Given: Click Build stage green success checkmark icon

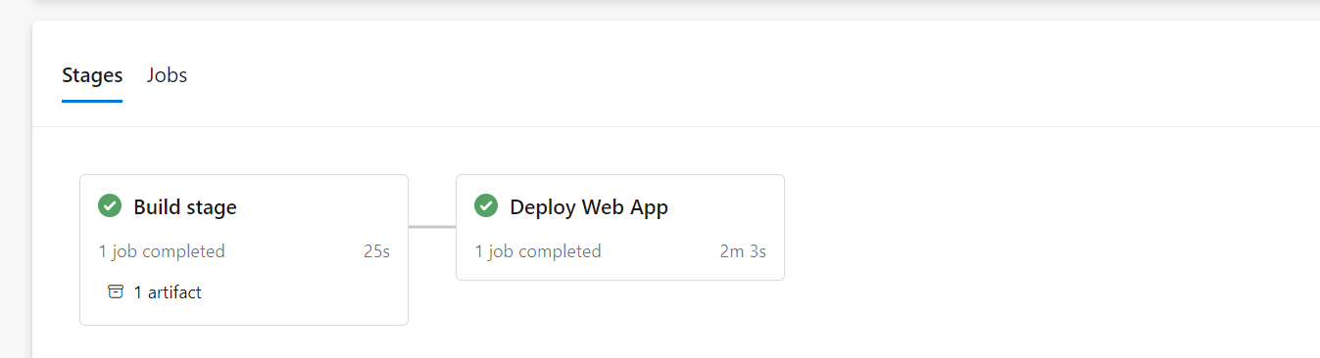Looking at the screenshot, I should point(110,206).
